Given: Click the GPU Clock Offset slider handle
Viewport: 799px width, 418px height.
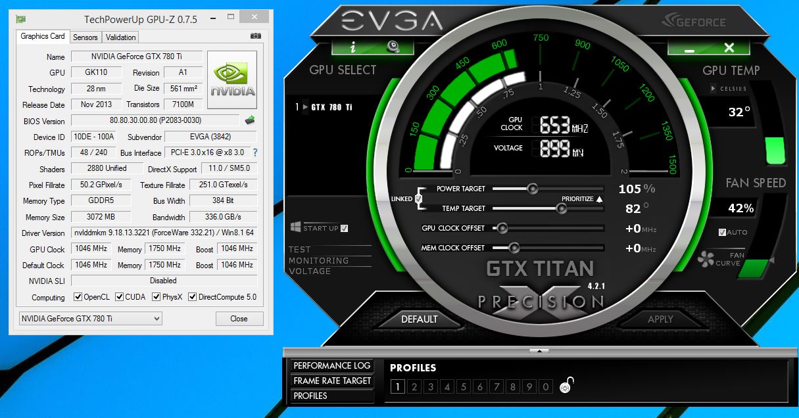Looking at the screenshot, I should 502,228.
